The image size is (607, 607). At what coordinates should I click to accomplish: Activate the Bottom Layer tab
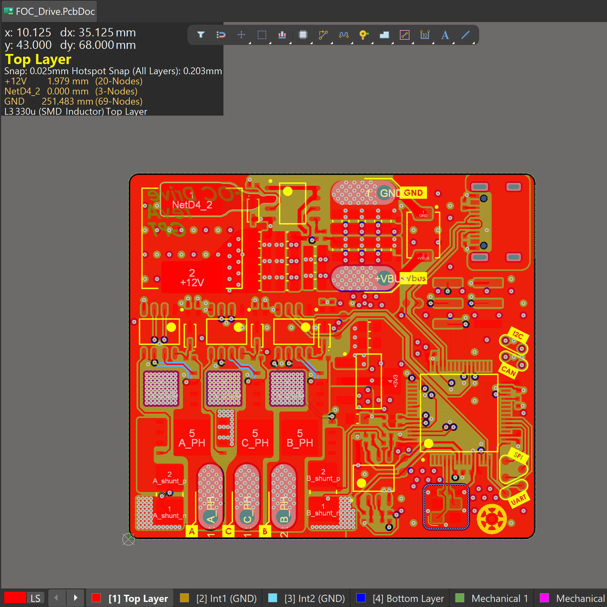click(408, 598)
